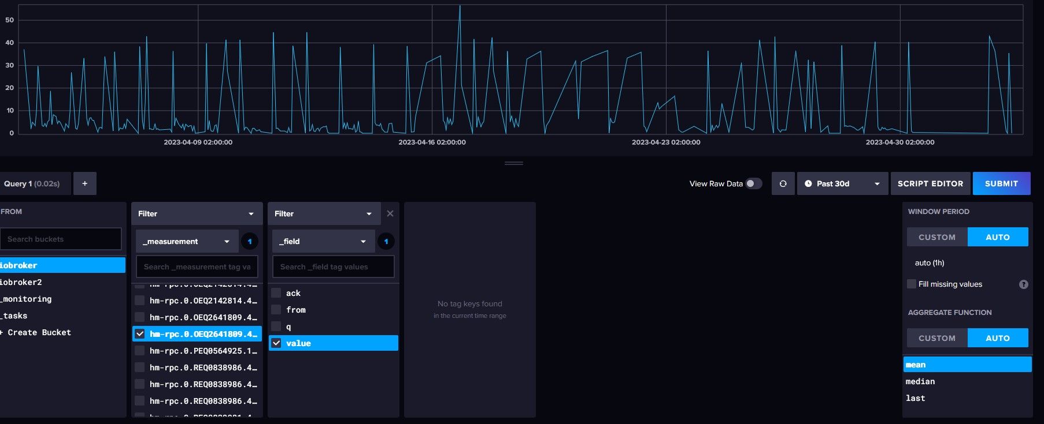Open the SCRIPT EDITOR
This screenshot has width=1044, height=424.
click(x=930, y=183)
